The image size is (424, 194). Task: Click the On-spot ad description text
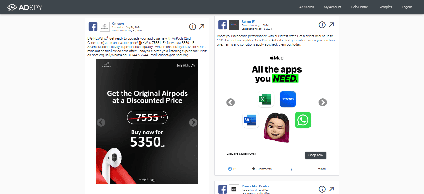point(147,47)
